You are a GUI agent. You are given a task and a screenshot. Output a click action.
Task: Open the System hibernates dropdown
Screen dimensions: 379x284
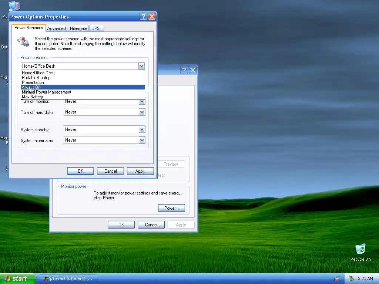[142, 140]
